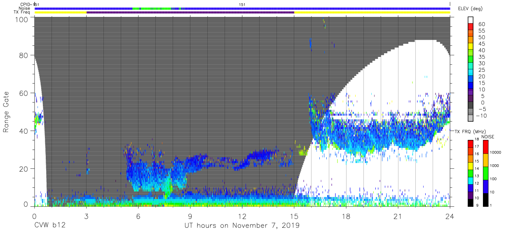Screen dimensions: 506x234
Task: Click NOISE colorbar value '10000'
Action: point(496,152)
